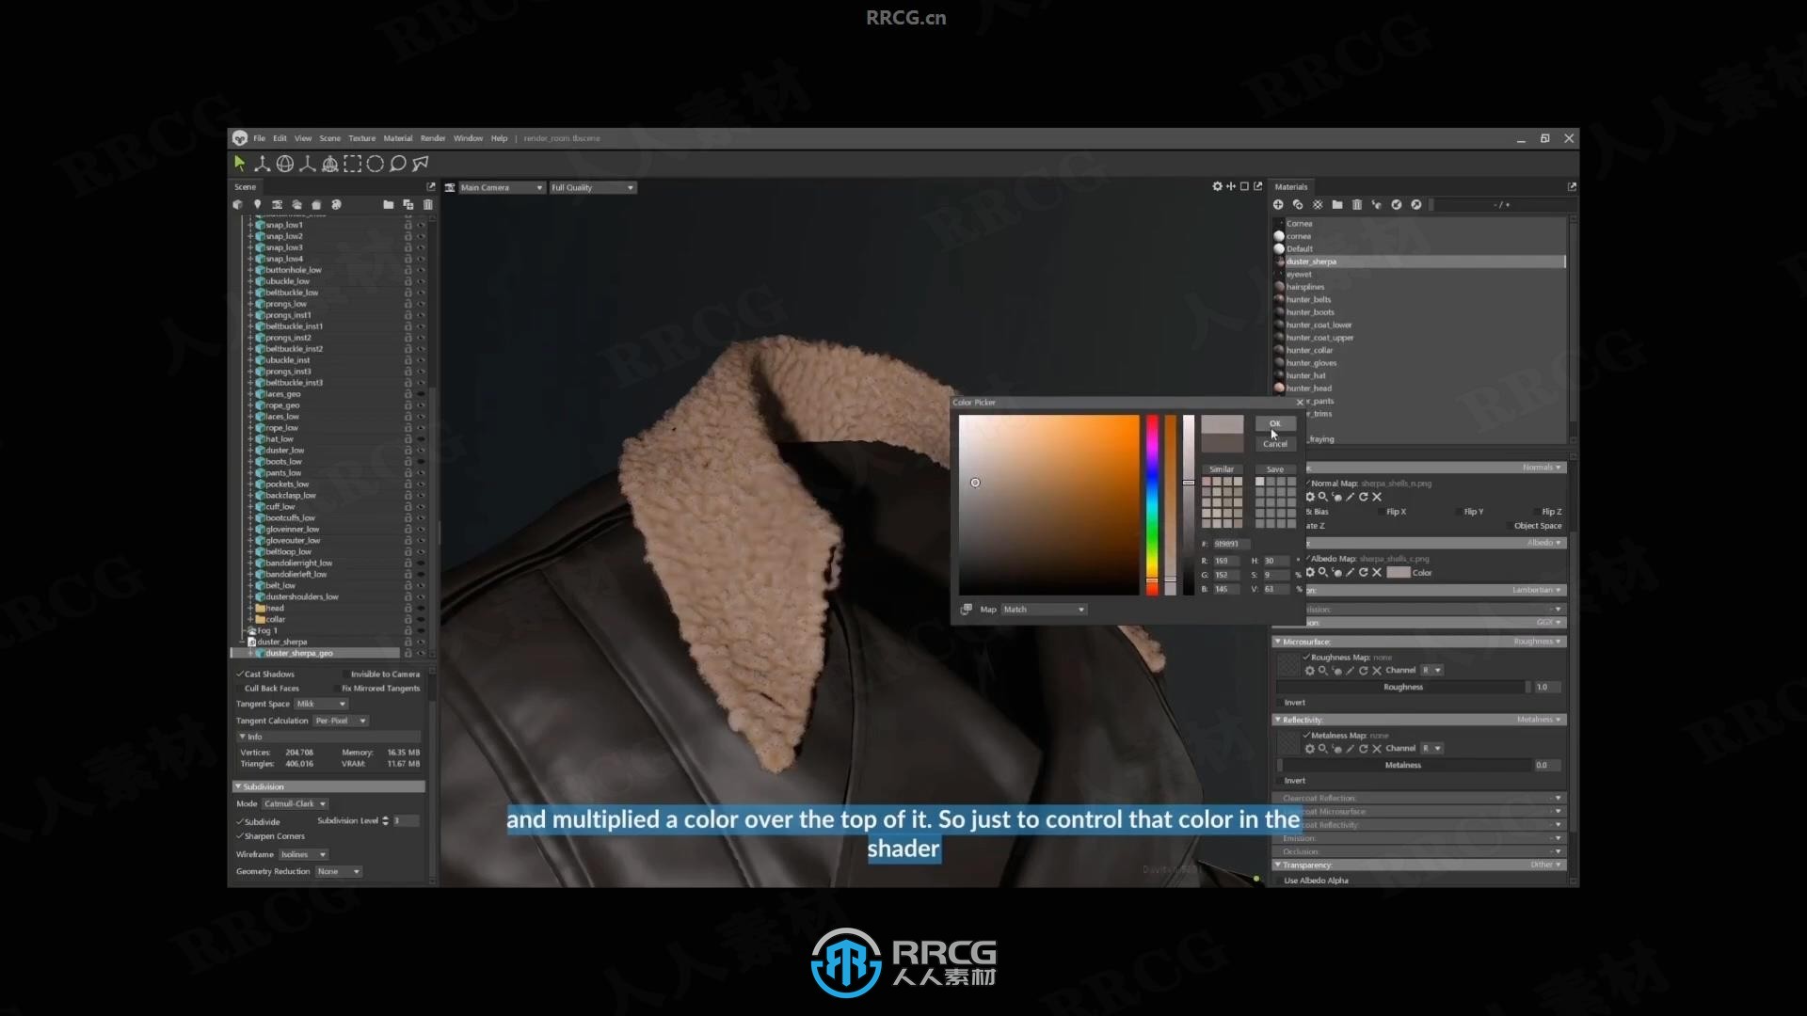This screenshot has height=1016, width=1807.
Task: Open the Material menu
Action: (x=397, y=138)
